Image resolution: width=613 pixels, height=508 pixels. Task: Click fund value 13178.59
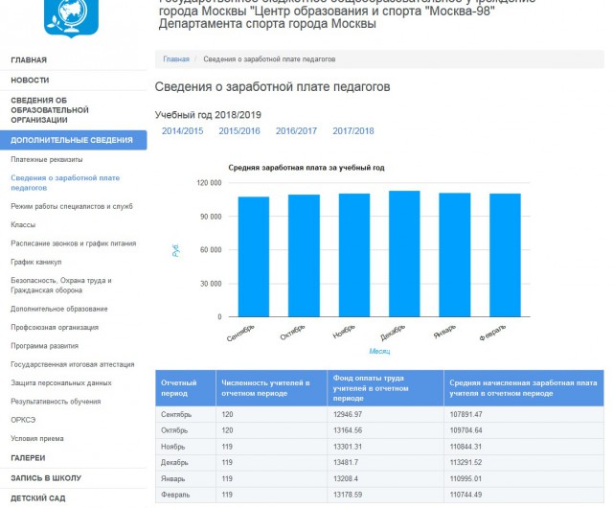[348, 495]
